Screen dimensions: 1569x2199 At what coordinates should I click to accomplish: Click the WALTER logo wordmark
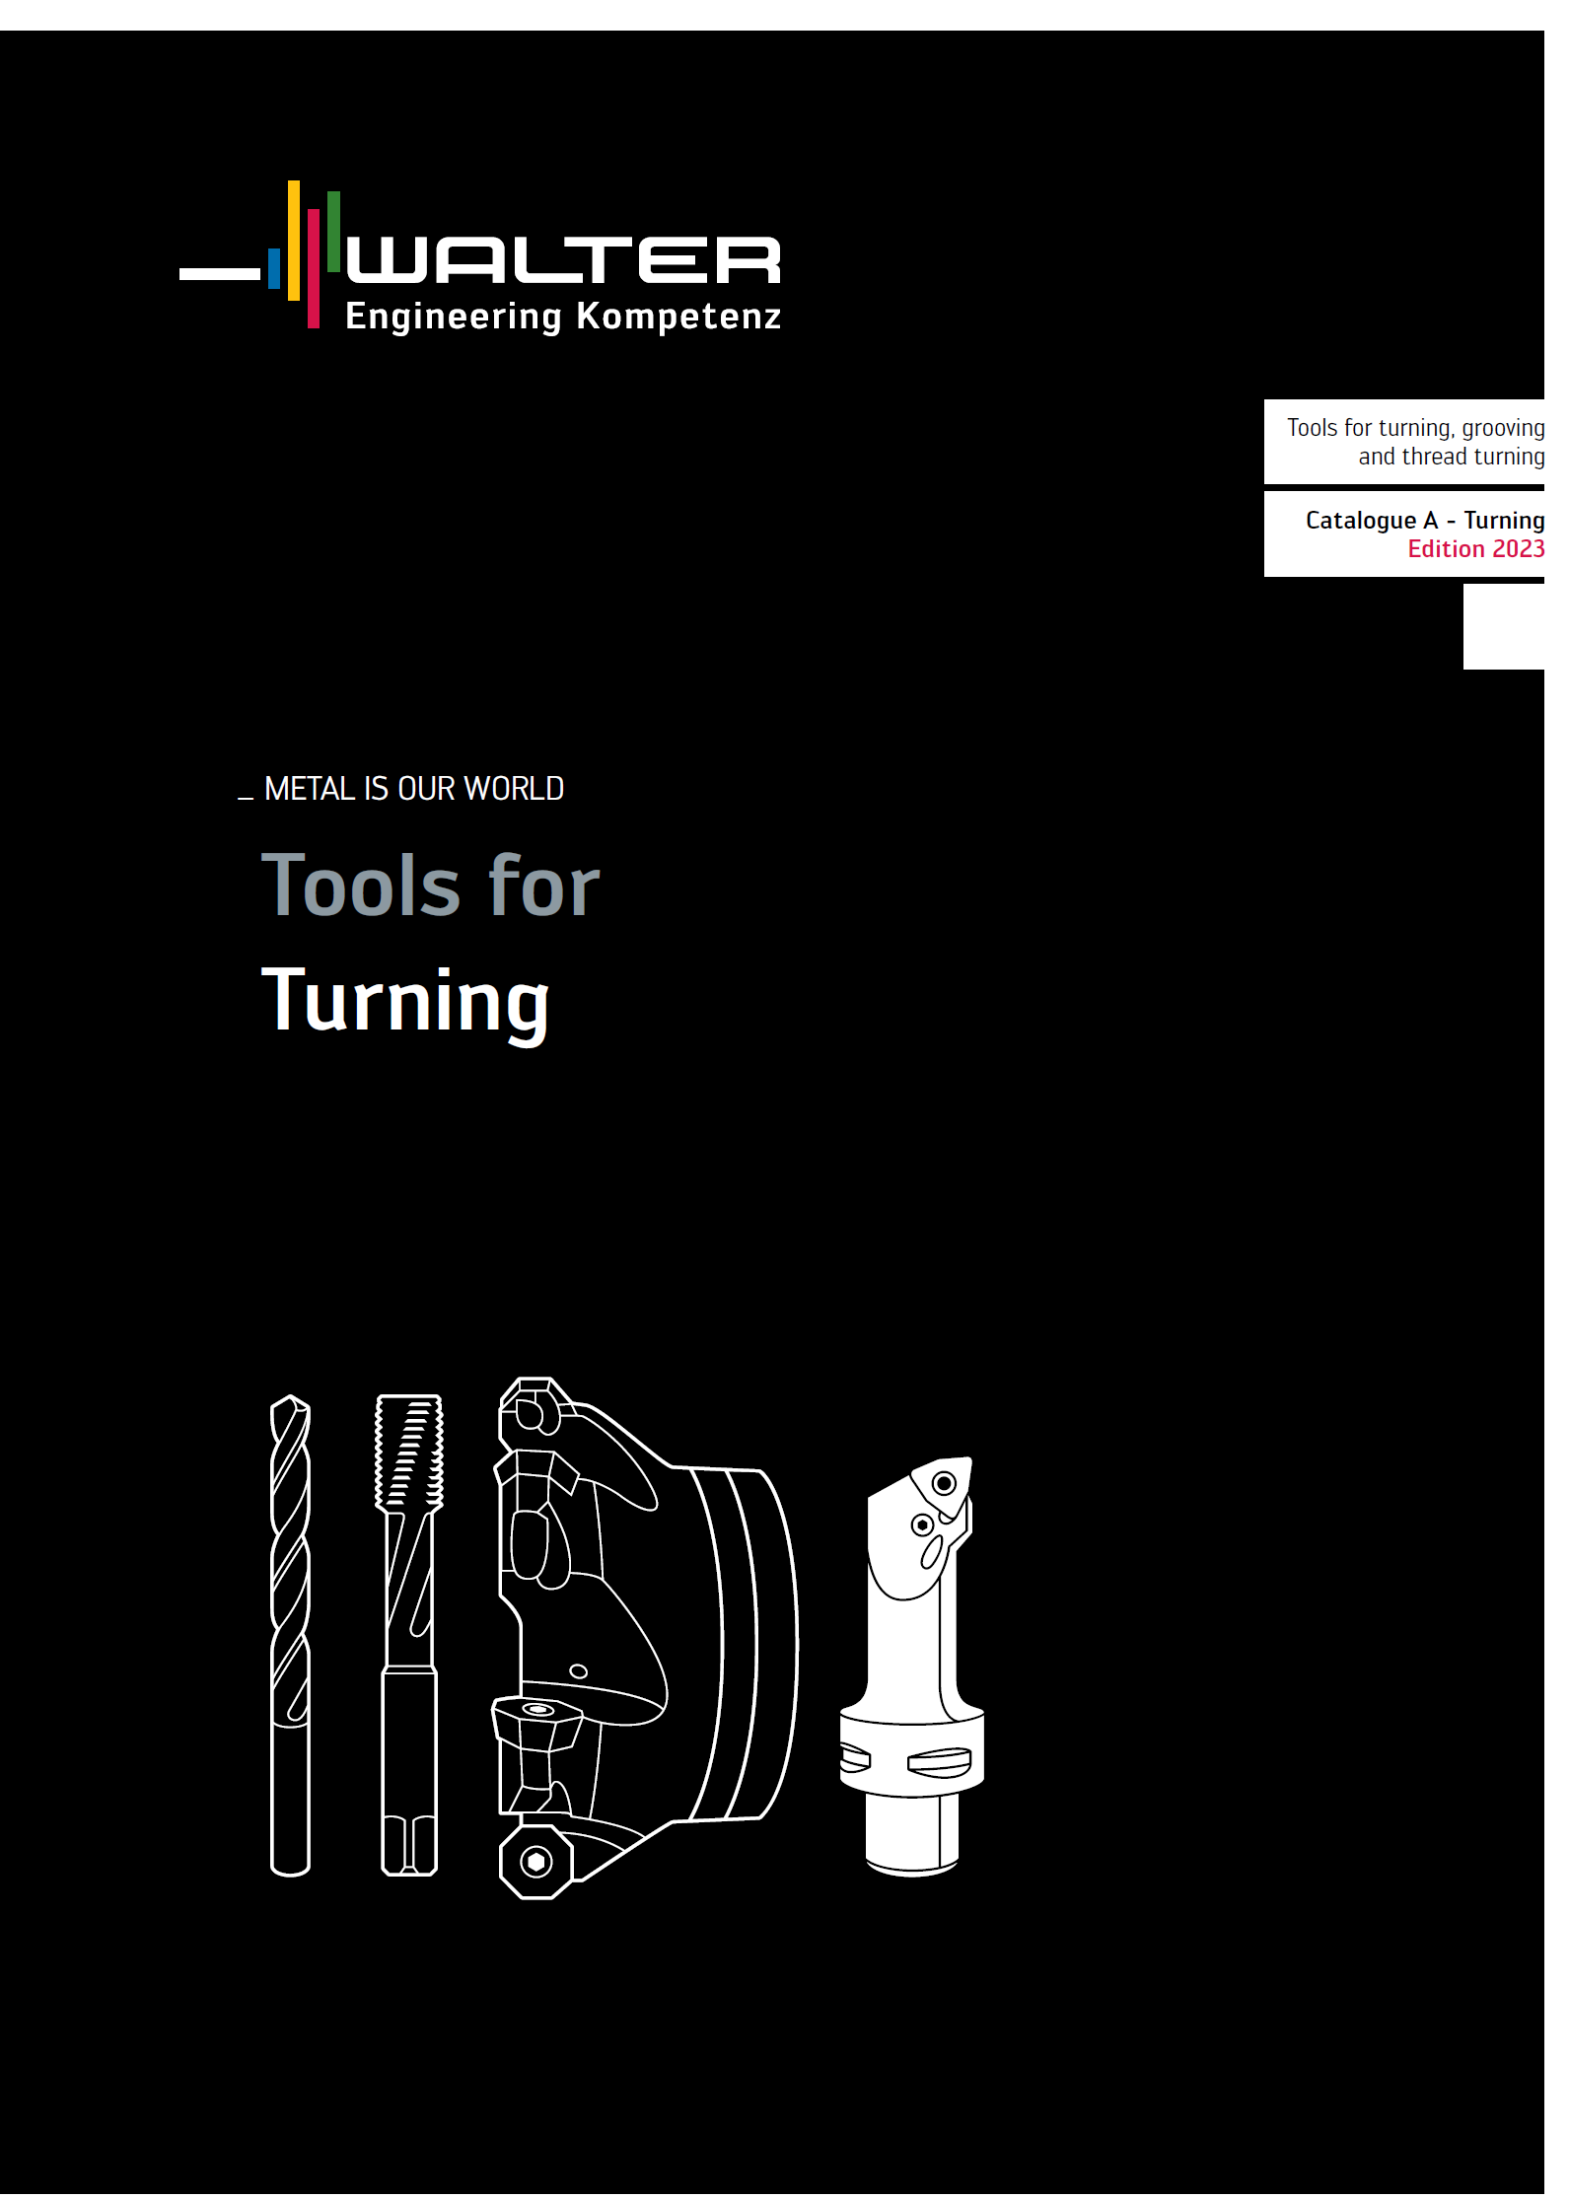pyautogui.click(x=563, y=259)
